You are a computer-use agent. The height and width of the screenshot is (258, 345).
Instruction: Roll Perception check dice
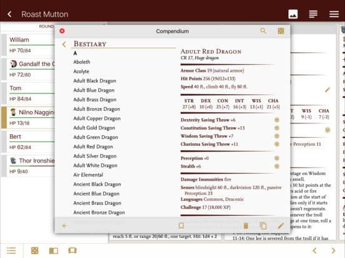(x=277, y=158)
